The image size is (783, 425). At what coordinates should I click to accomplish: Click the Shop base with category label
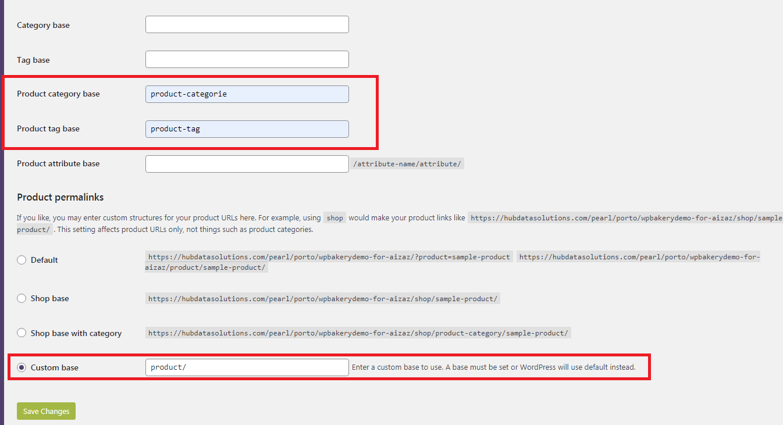[x=76, y=333]
